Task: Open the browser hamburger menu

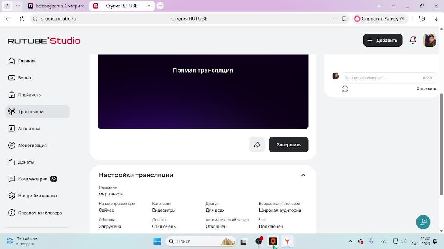Action: [393, 6]
